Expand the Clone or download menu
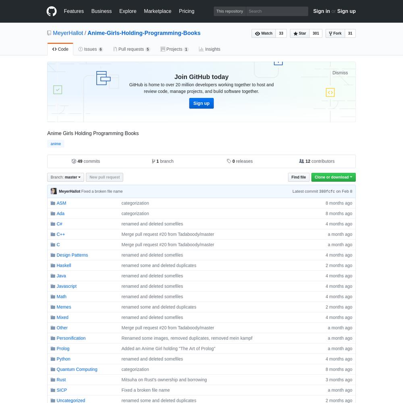Screen dimensions: 403x403 tap(333, 177)
